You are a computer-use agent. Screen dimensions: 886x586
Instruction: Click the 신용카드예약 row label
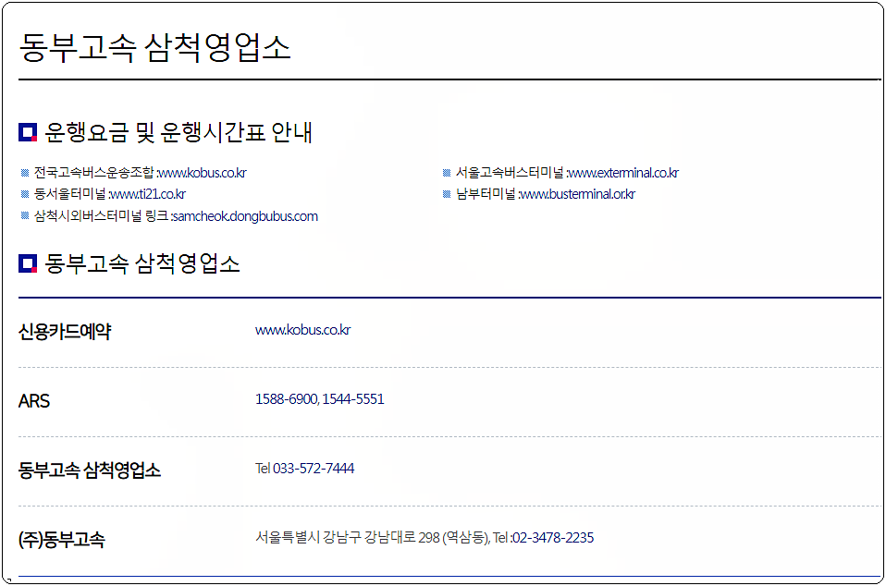65,332
